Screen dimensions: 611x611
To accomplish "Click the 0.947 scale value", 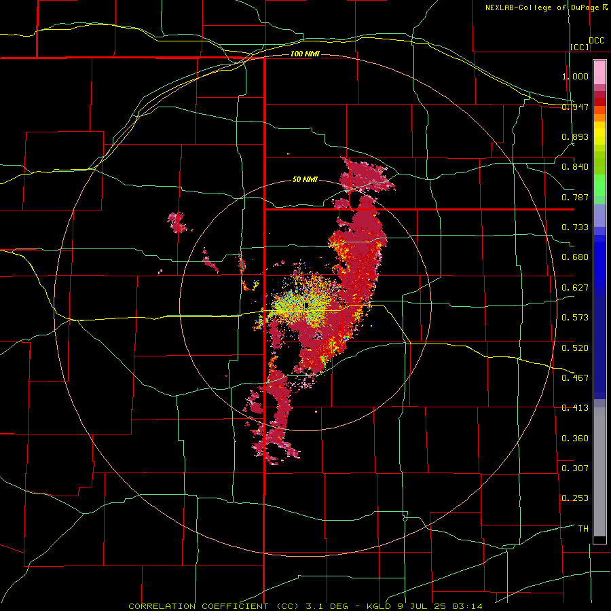I will [575, 107].
